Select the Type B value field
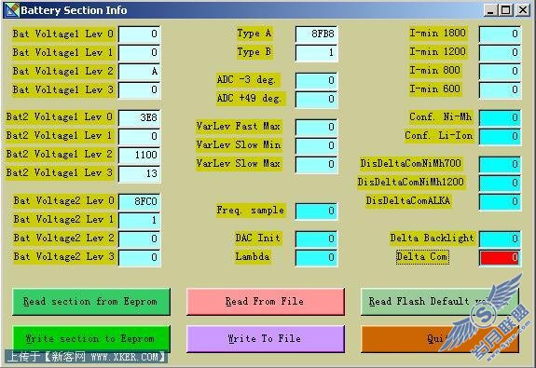The width and height of the screenshot is (536, 368). pos(317,52)
